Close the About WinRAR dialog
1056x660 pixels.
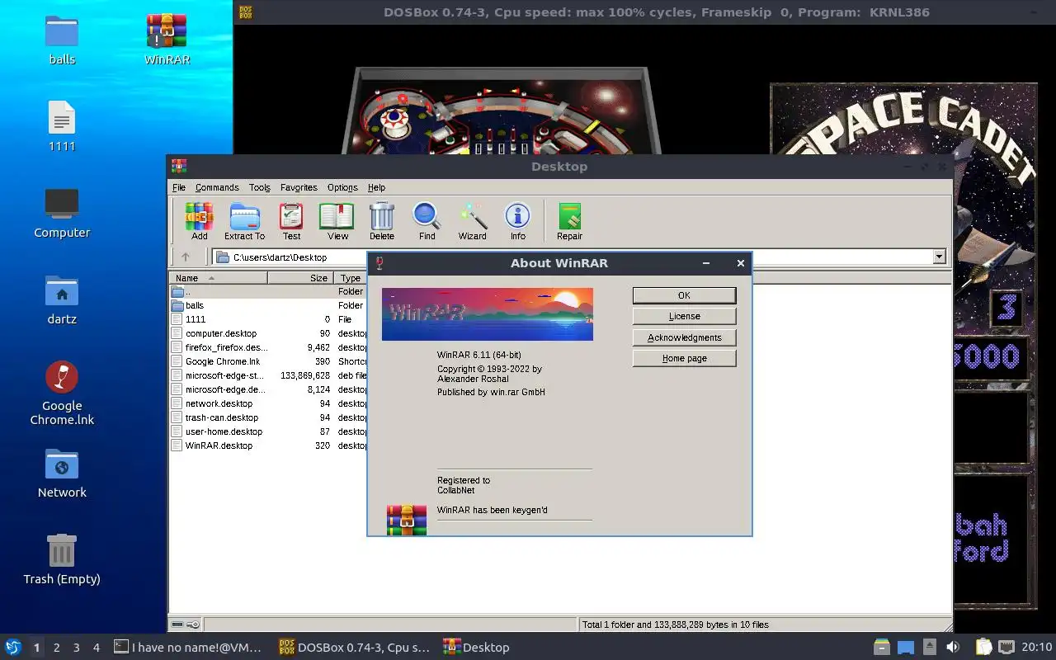pyautogui.click(x=740, y=263)
